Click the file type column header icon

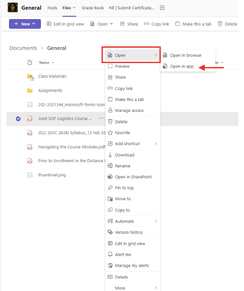pyautogui.click(x=30, y=62)
